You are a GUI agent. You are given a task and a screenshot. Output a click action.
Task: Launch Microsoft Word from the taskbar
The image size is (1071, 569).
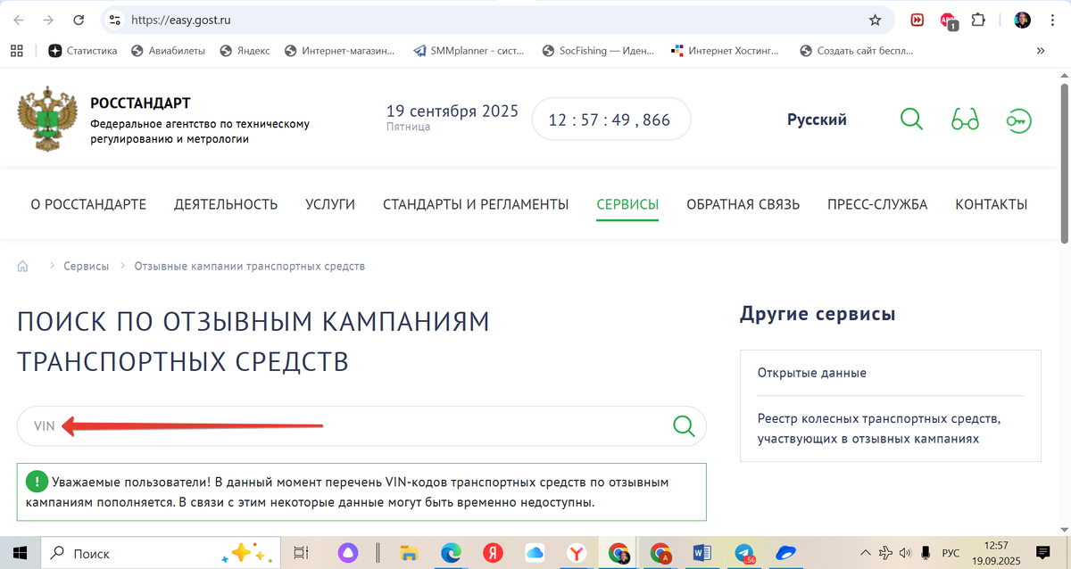(702, 553)
